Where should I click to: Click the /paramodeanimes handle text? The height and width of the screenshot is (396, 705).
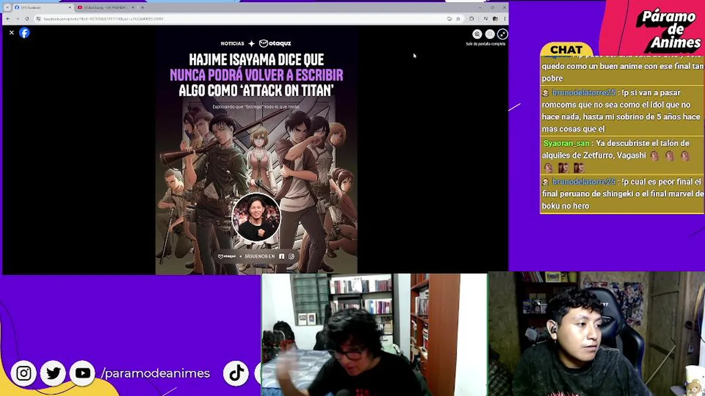(x=156, y=373)
